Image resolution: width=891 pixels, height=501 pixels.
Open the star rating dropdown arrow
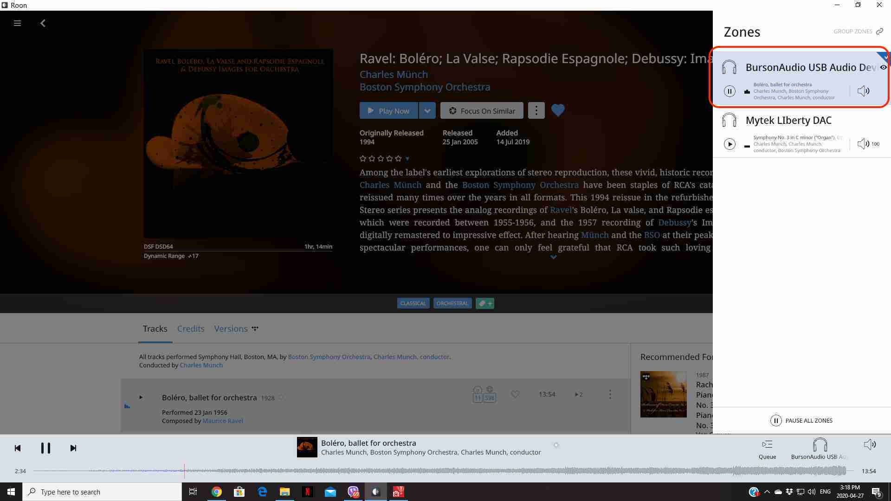pos(407,159)
